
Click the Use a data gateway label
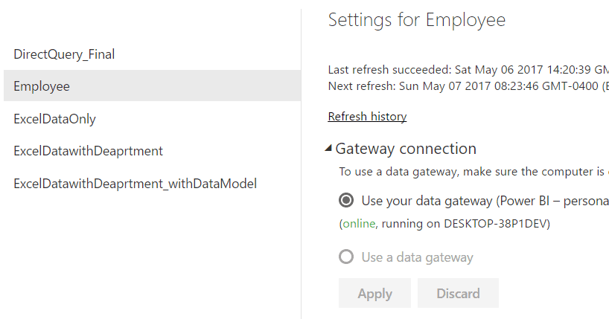tap(417, 257)
